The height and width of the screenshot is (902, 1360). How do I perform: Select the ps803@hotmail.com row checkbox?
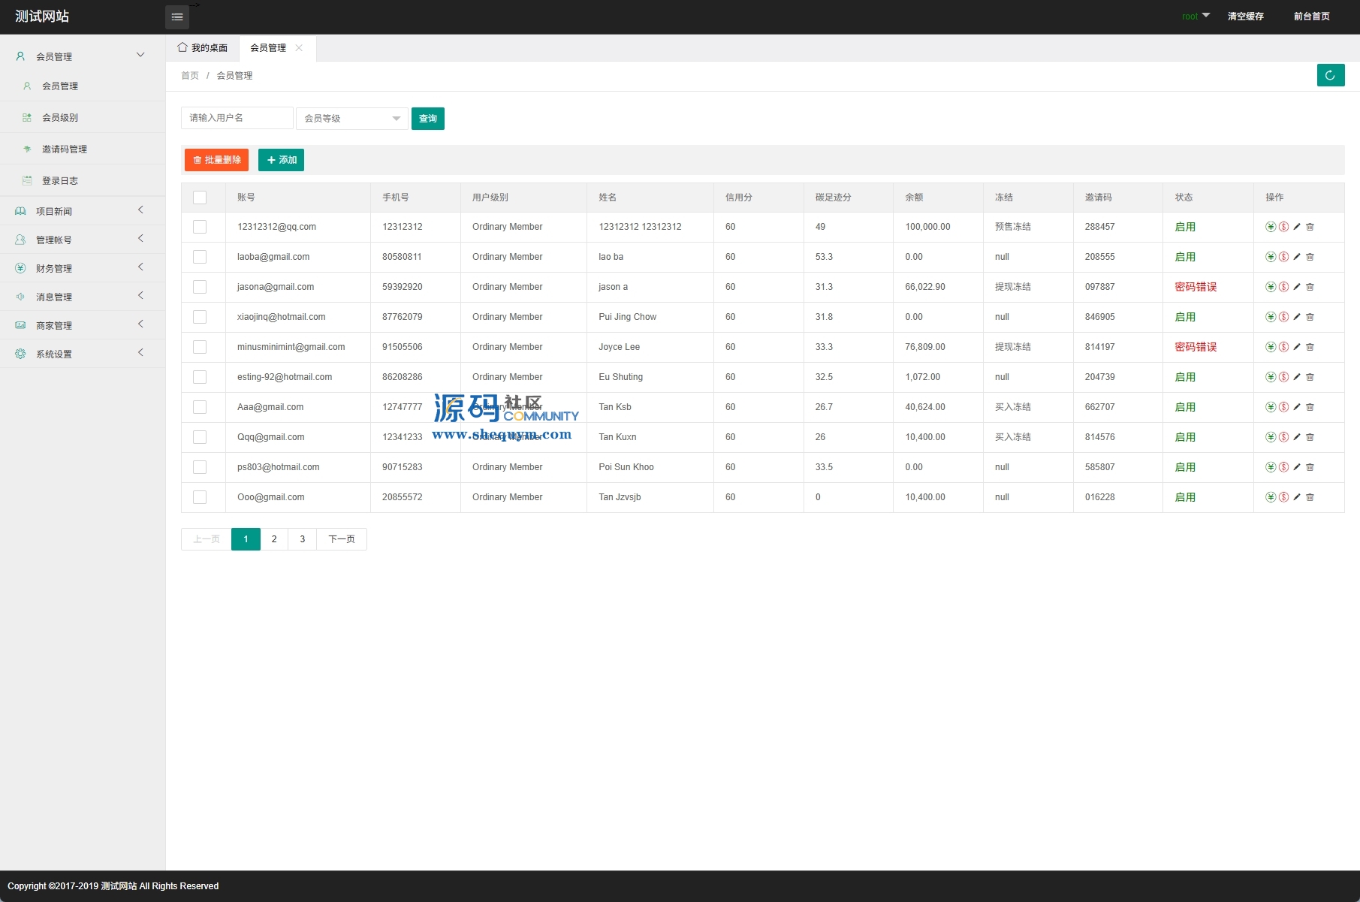200,467
